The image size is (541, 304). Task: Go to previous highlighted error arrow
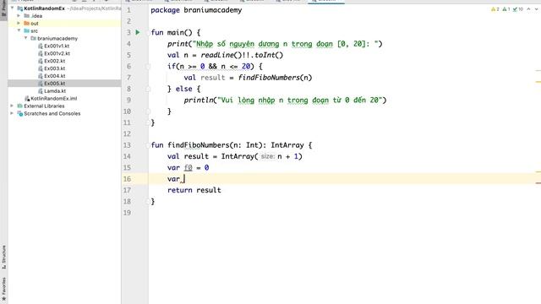pos(528,9)
